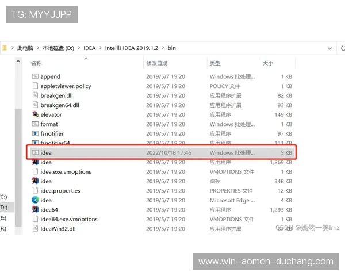The image size is (345, 276).
Task: Go to 本地磁盘 (D:) in the address bar
Action: (58, 48)
